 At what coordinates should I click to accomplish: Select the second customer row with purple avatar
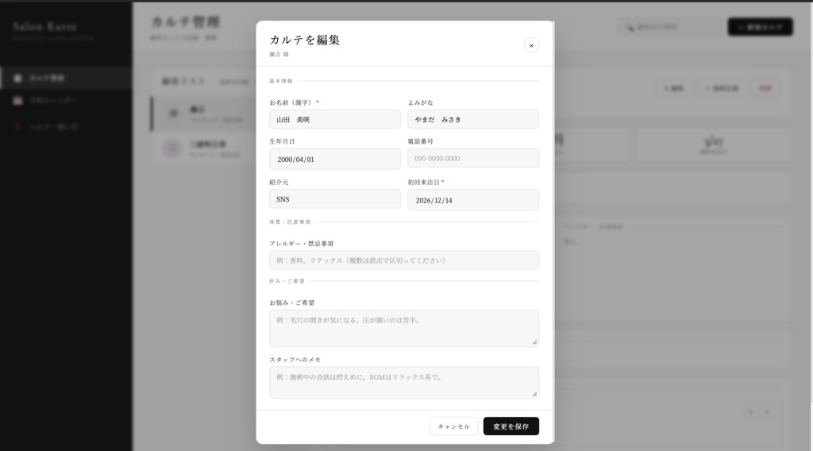pos(203,148)
